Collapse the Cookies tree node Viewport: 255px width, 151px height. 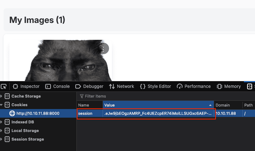pyautogui.click(x=2, y=105)
